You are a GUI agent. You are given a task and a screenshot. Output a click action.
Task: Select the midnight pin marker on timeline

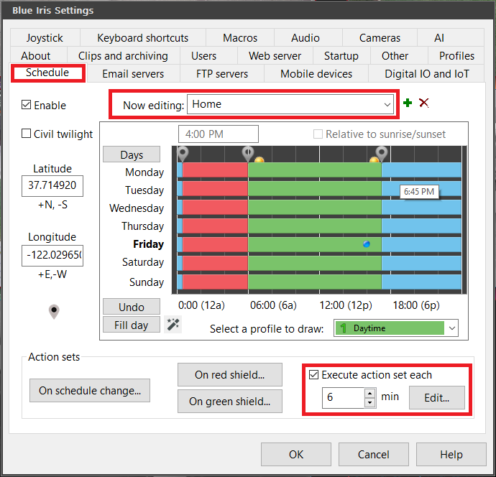pyautogui.click(x=183, y=154)
